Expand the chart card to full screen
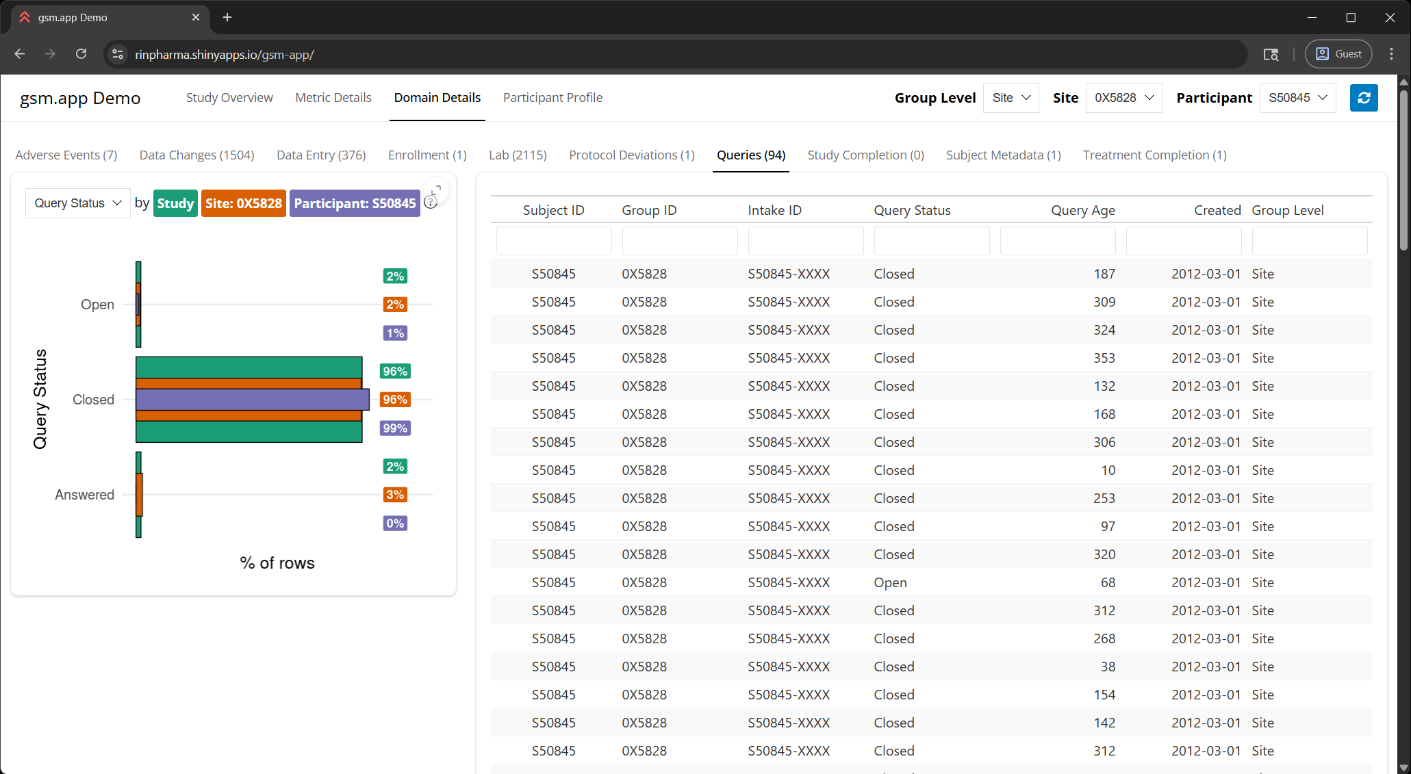 436,190
